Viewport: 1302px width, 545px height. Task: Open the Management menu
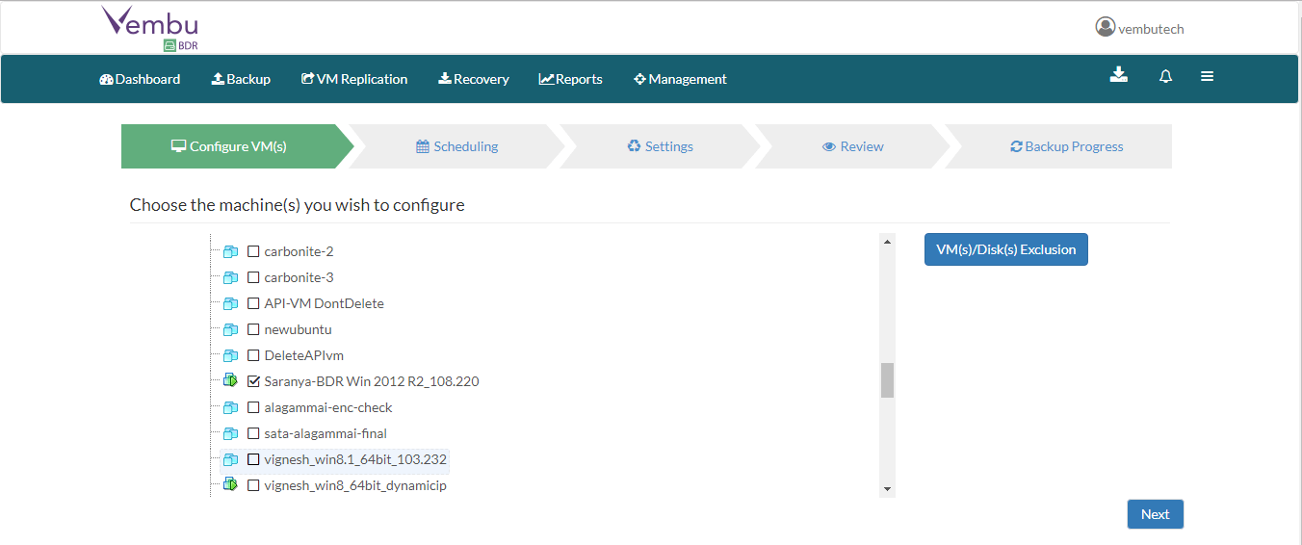680,79
